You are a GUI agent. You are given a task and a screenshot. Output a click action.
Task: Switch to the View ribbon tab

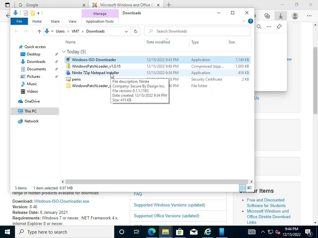point(72,21)
